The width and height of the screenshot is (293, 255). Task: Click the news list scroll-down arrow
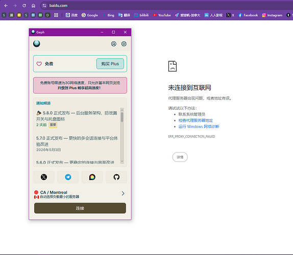coord(122,161)
